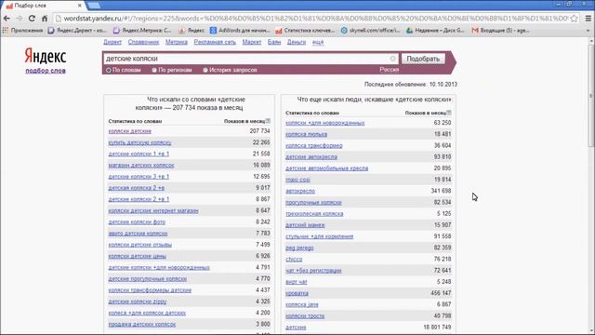Image resolution: width=595 pixels, height=335 pixels.
Task: Open прогулочные коляски related link
Action: coord(313,203)
